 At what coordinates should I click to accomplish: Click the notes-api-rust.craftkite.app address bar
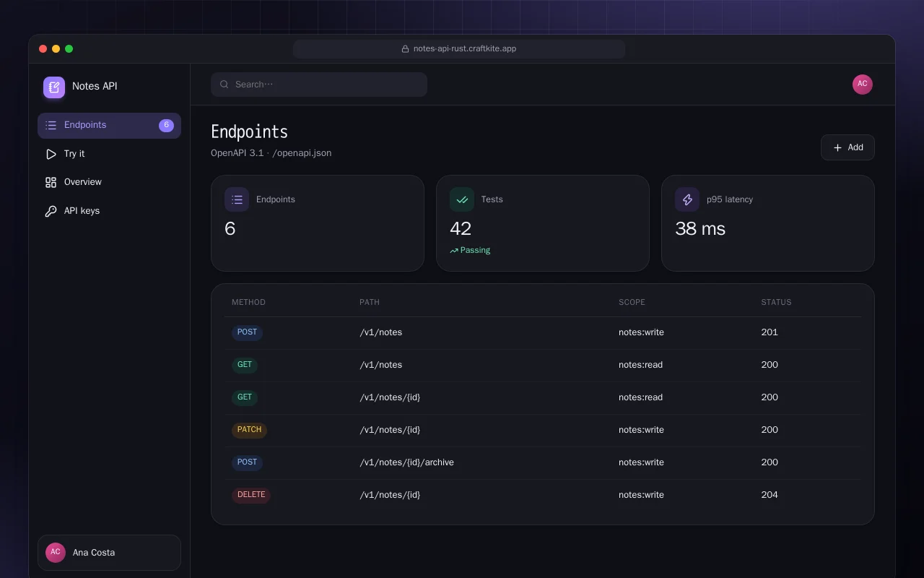[x=459, y=49]
